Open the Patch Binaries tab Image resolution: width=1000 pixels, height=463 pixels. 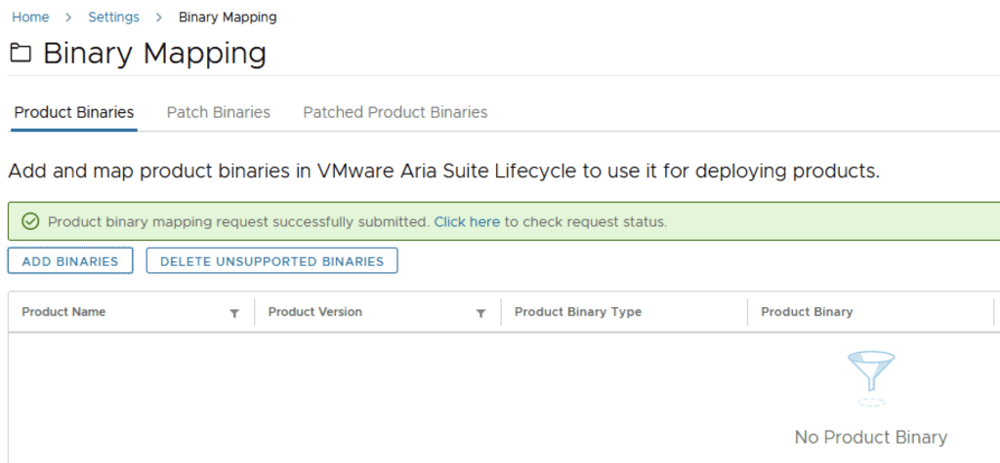tap(218, 113)
